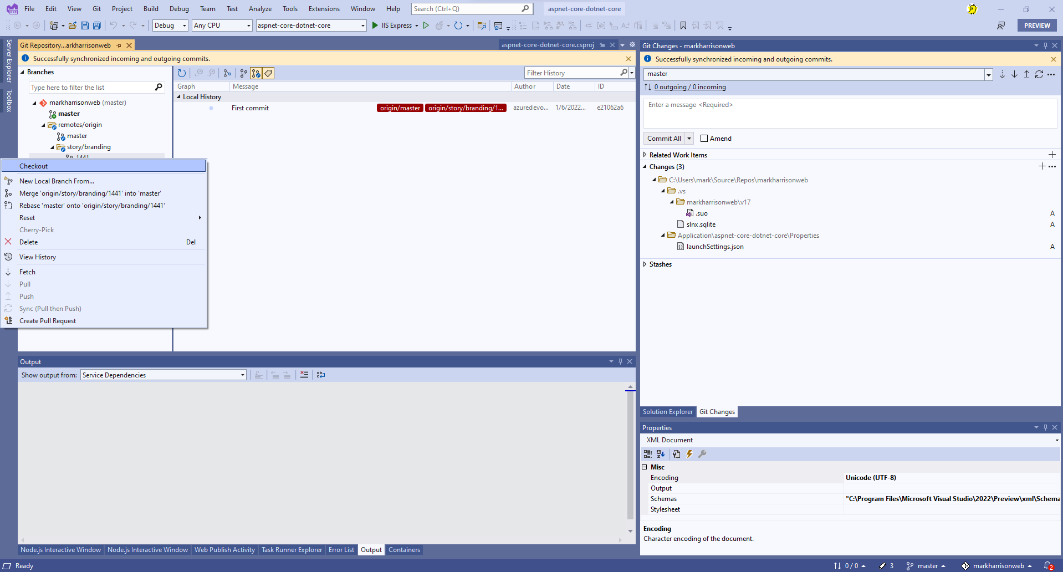
Task: Open the 0 outgoing / 0 incoming link
Action: pos(689,87)
